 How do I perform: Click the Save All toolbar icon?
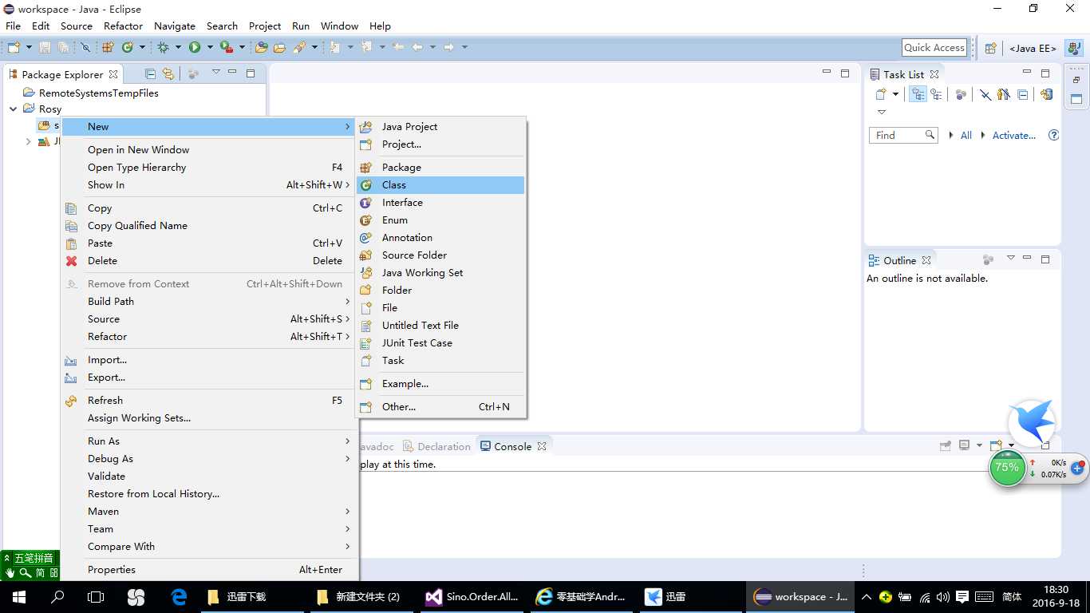[63, 47]
